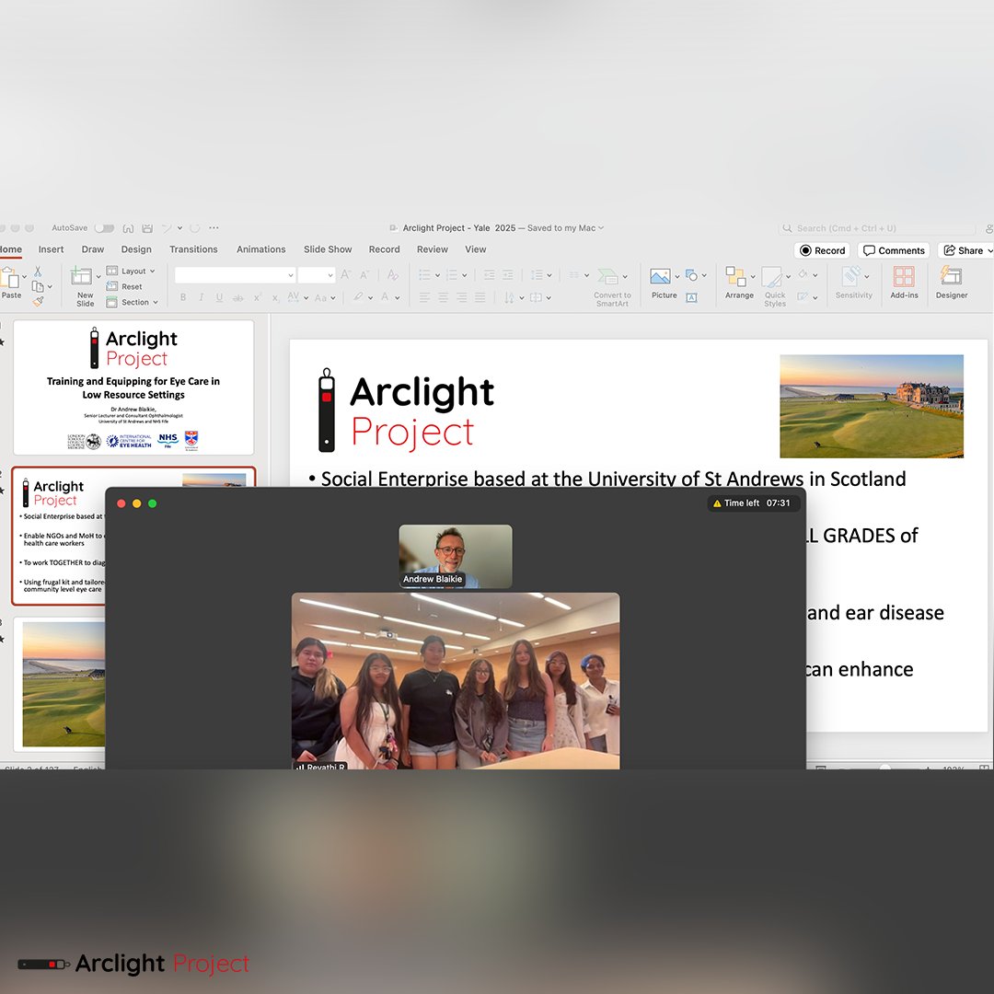
Task: Click the Decrease Font Size icon
Action: 365,274
